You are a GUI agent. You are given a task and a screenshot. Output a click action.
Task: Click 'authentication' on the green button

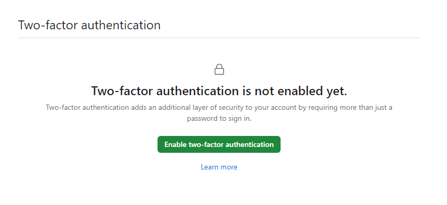click(249, 144)
